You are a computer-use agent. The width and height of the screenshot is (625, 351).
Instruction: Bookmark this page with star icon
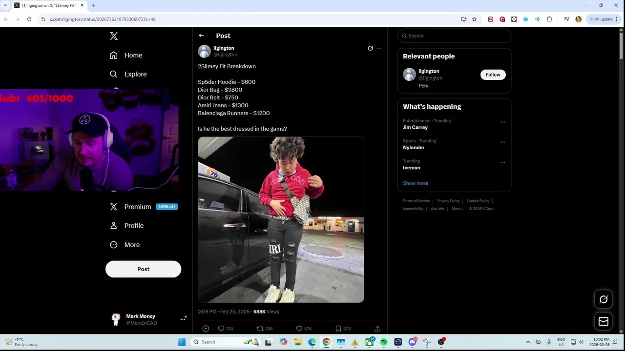474,19
